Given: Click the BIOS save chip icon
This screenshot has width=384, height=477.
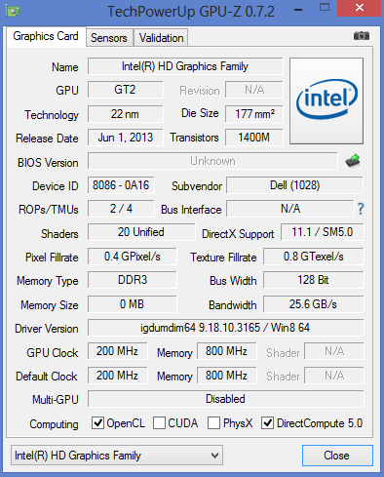Looking at the screenshot, I should [353, 161].
